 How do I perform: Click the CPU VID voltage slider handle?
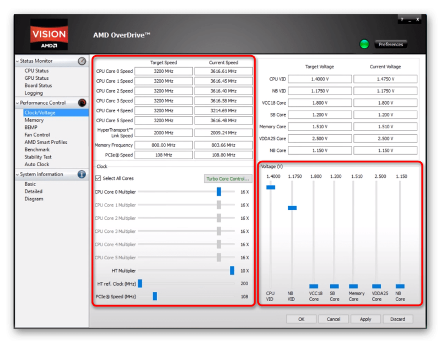coord(271,187)
